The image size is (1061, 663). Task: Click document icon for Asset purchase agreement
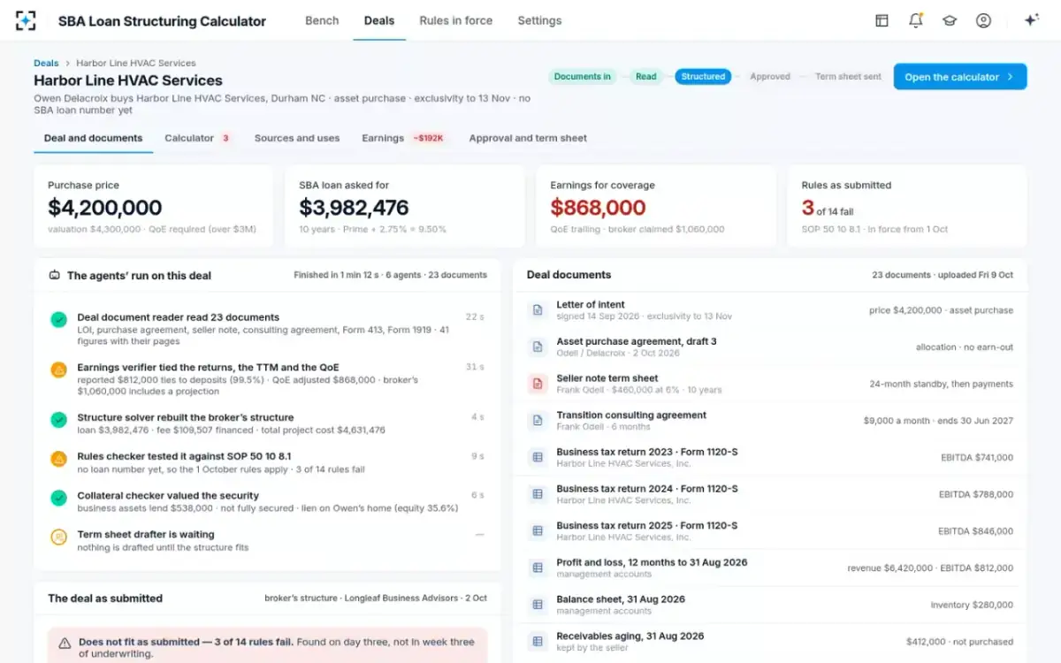point(537,347)
